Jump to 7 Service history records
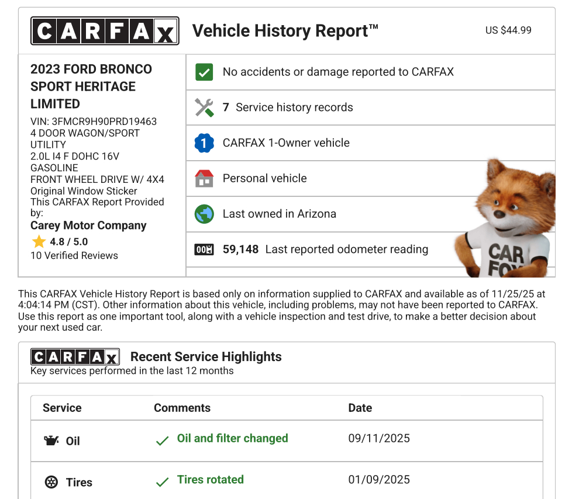This screenshot has width=579, height=499. pyautogui.click(x=288, y=108)
